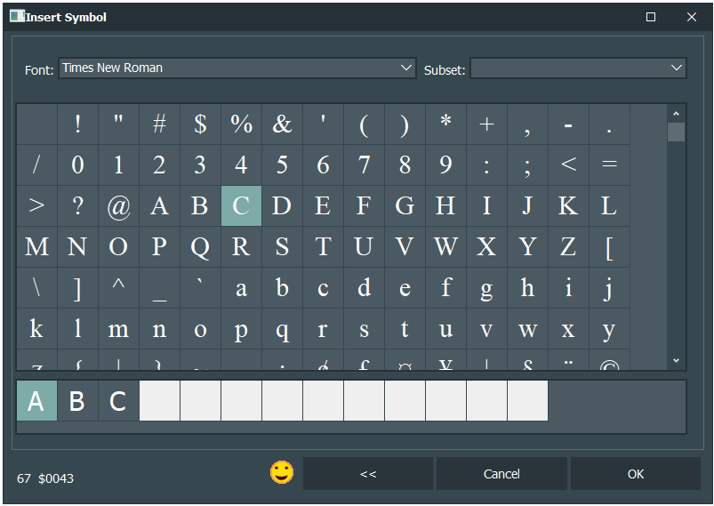
Task: Click the first empty recent symbol slot
Action: [159, 401]
